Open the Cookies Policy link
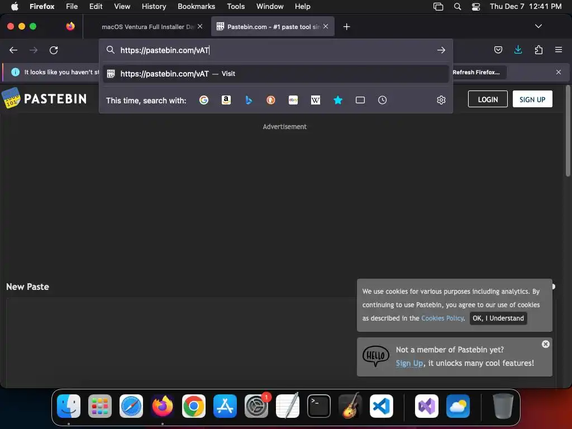 coord(442,318)
